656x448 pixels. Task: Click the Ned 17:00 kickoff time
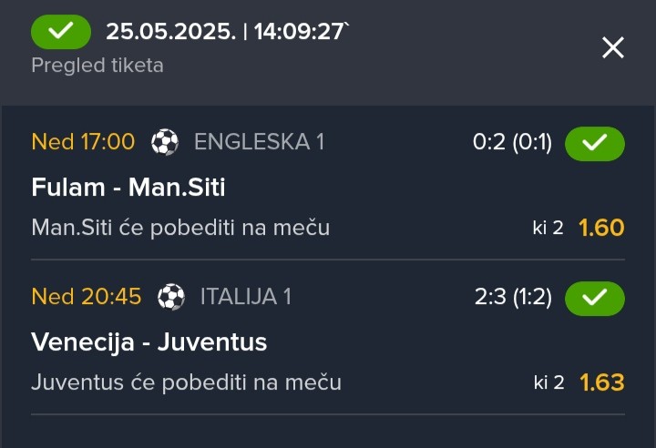pyautogui.click(x=83, y=141)
